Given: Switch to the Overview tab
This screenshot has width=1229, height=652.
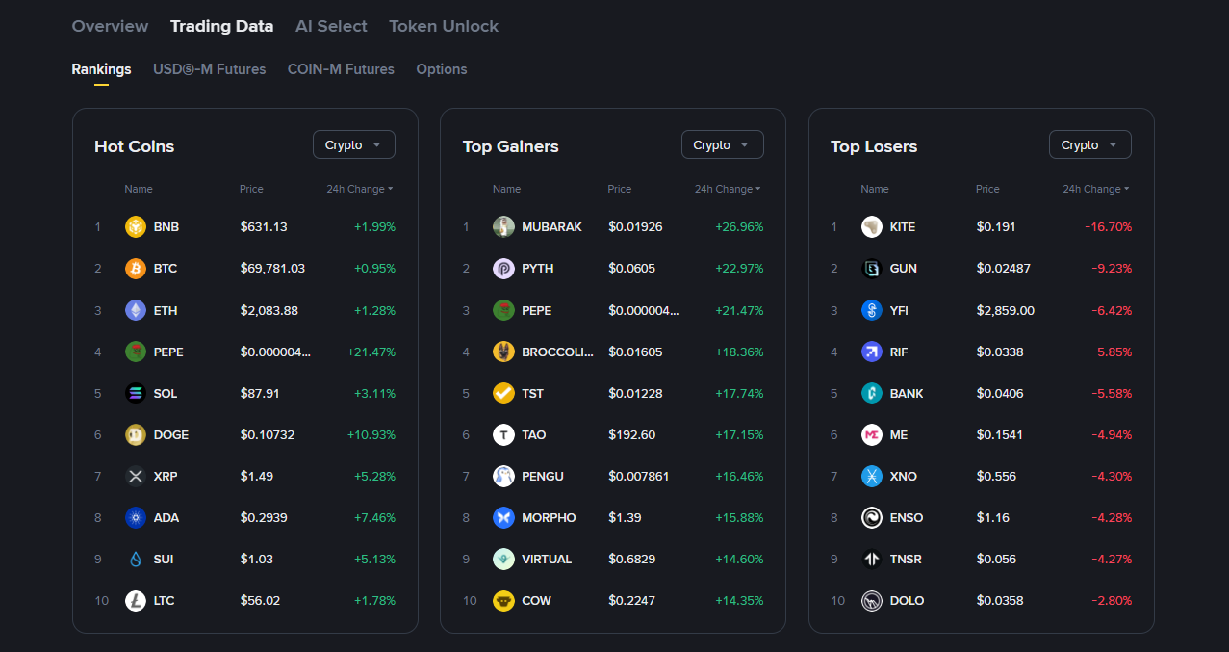Looking at the screenshot, I should 110,26.
